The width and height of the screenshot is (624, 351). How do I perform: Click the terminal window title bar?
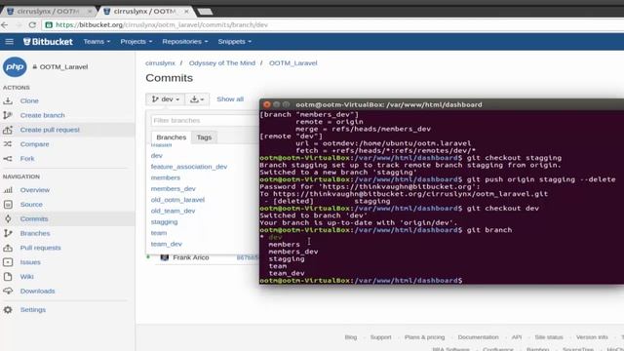pos(442,104)
